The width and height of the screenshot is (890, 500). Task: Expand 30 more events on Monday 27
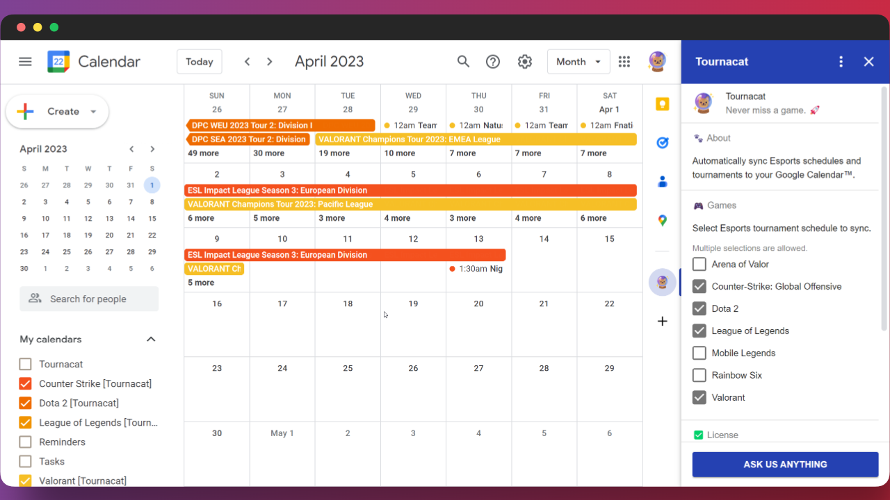pos(268,153)
